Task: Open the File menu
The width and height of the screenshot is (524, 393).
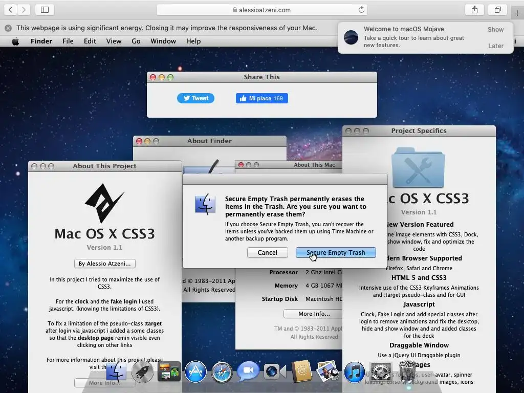Action: click(x=68, y=41)
